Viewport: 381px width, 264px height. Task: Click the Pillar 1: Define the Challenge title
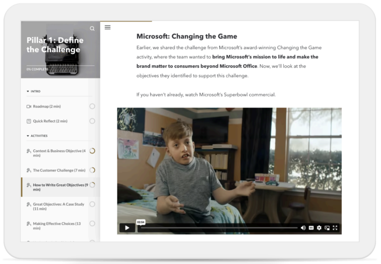(55, 45)
